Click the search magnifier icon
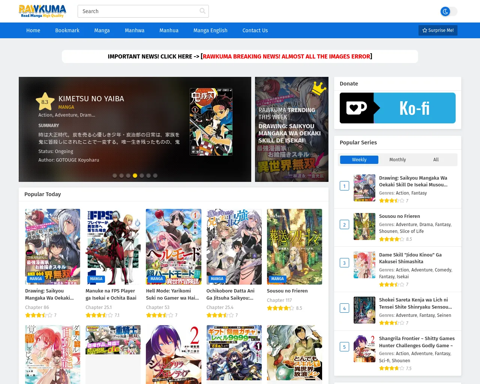This screenshot has width=480, height=384. pyautogui.click(x=202, y=11)
